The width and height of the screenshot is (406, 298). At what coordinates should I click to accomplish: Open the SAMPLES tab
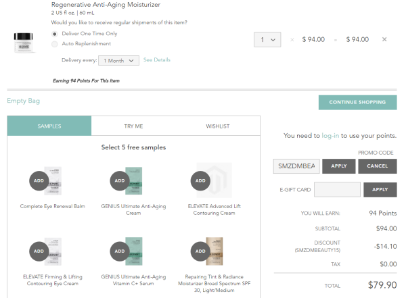pyautogui.click(x=49, y=126)
